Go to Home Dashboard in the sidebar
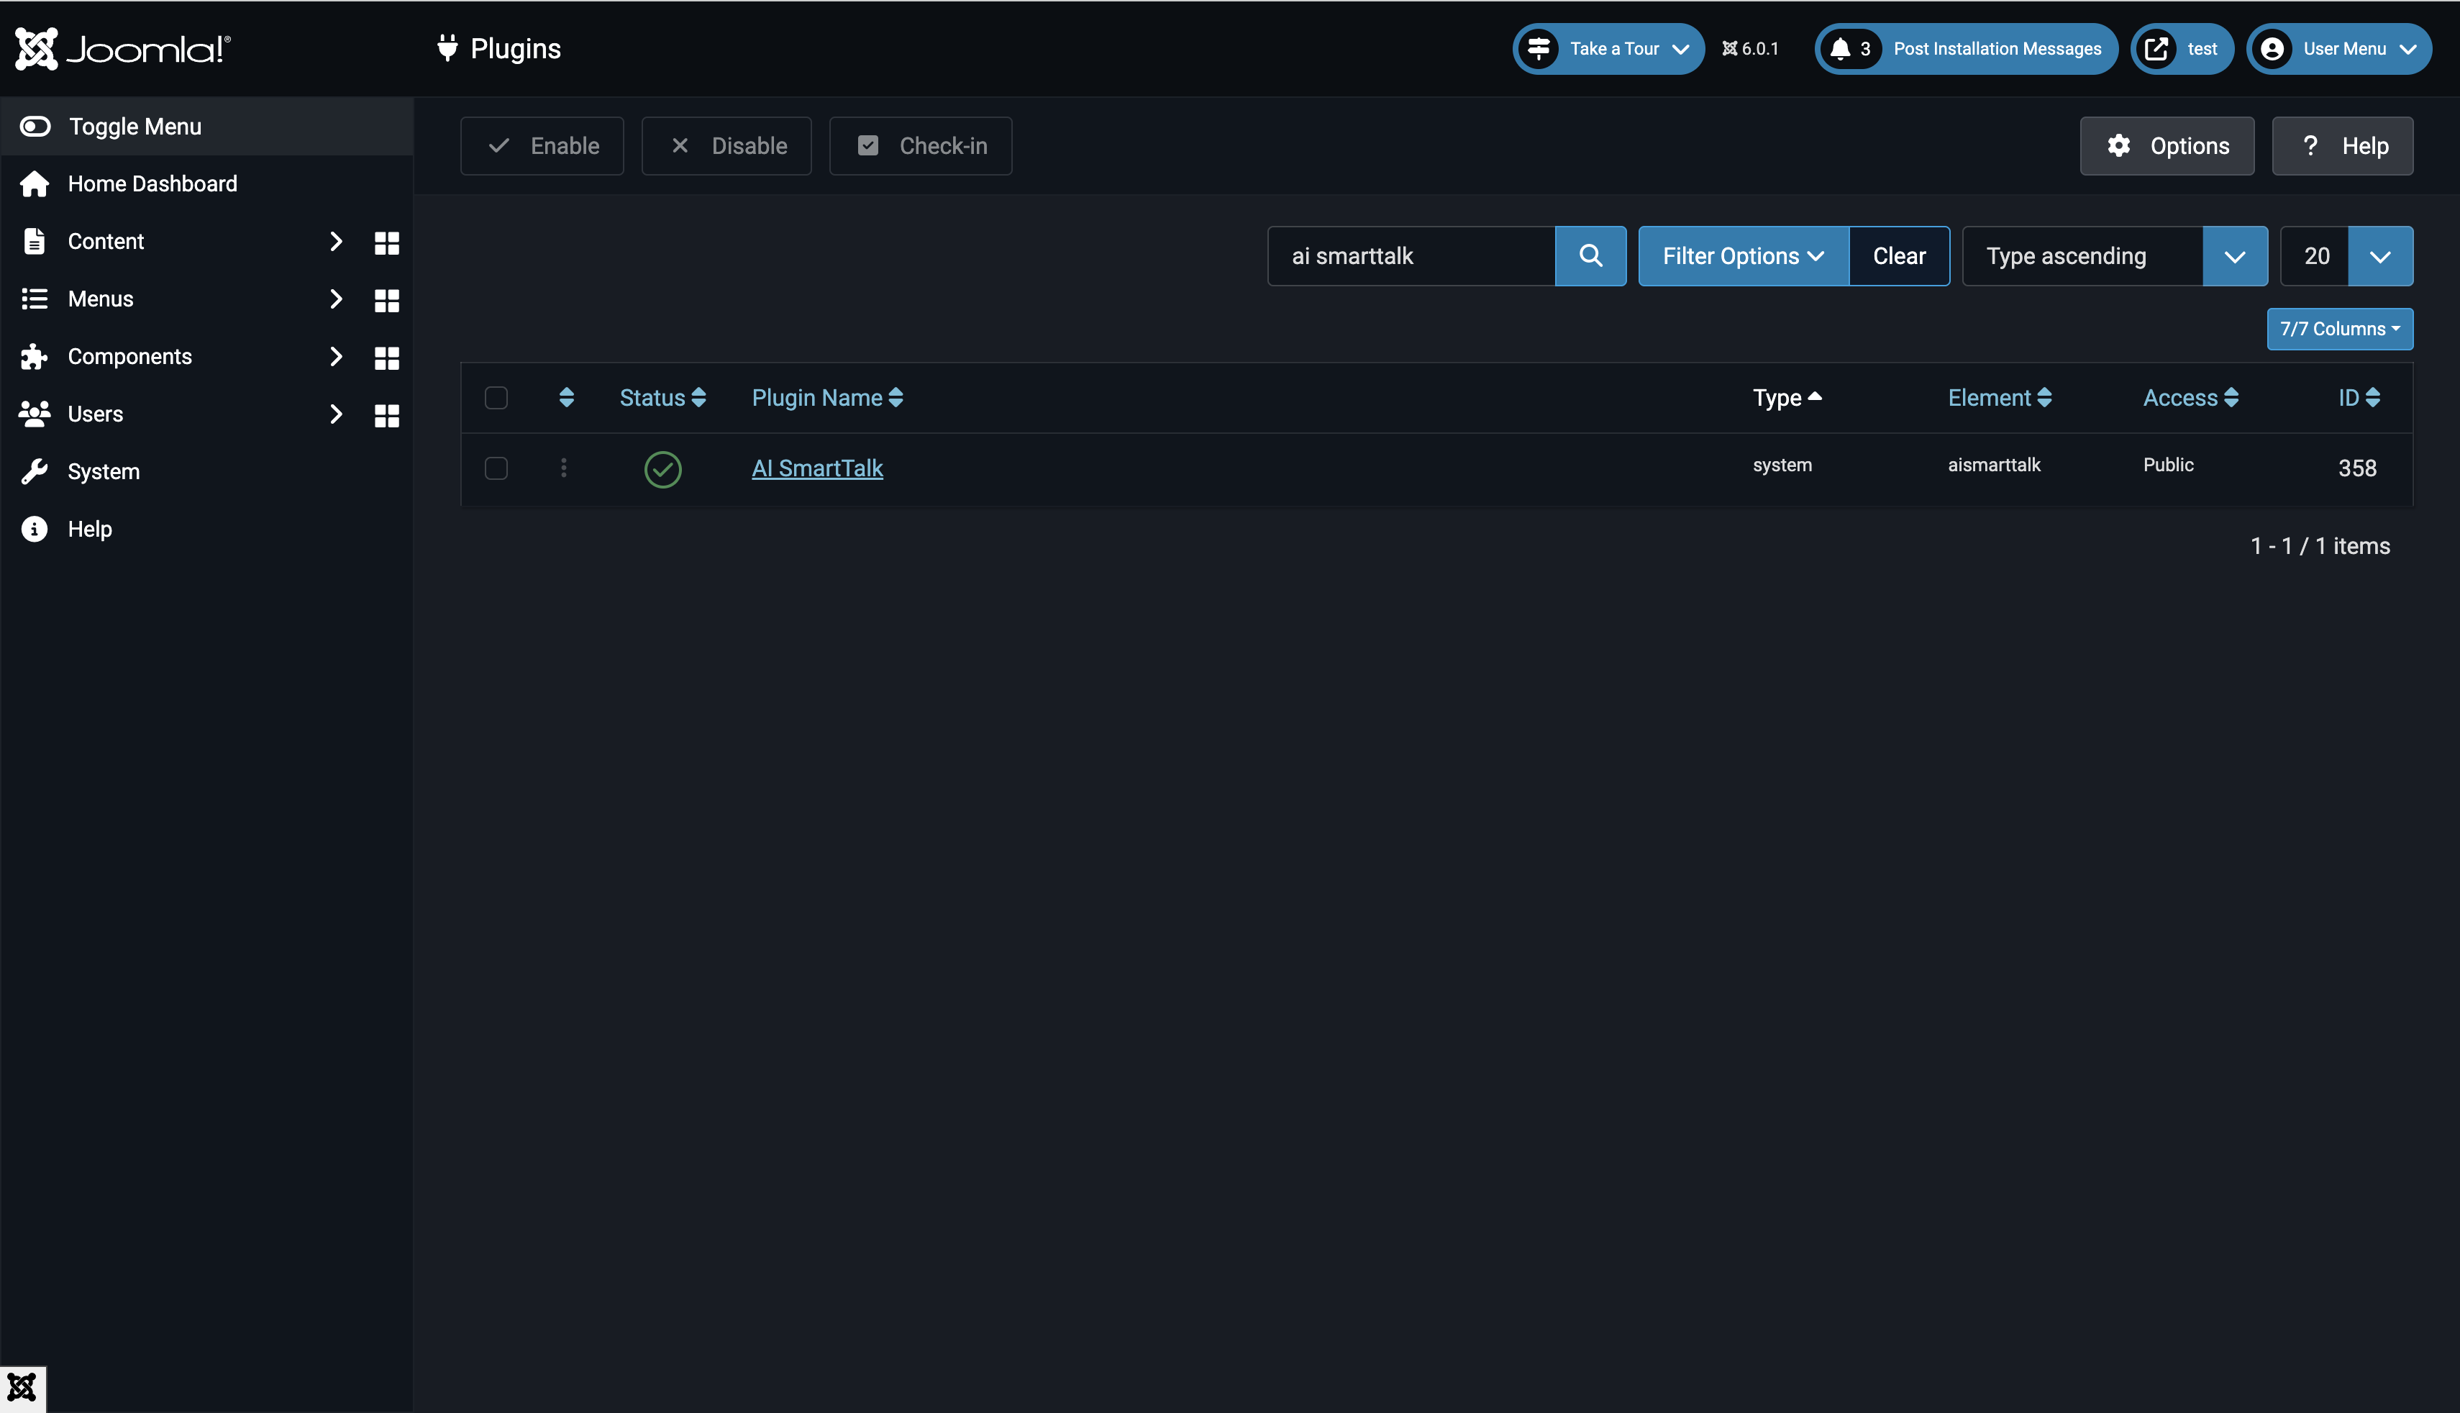Image resolution: width=2460 pixels, height=1413 pixels. point(152,183)
